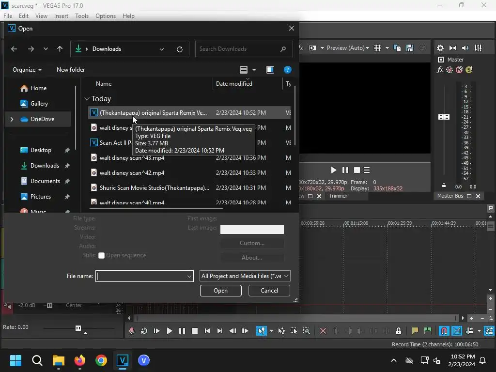Toggle Enable Snapping magnet icon
Image resolution: width=496 pixels, height=372 pixels.
click(444, 331)
